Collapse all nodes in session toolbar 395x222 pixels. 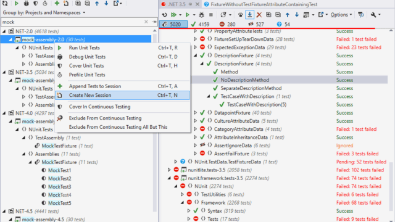[278, 15]
